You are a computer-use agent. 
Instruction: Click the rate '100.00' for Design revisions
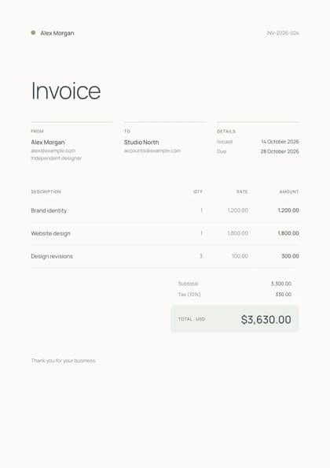pos(240,256)
